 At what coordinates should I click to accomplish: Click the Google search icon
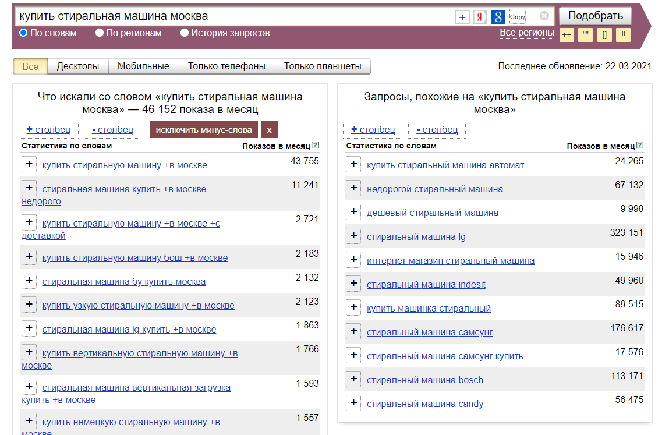click(498, 16)
